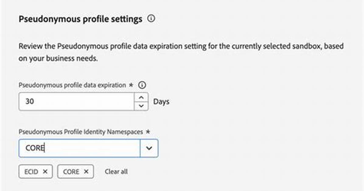Click empty space right of CORE in combo box
364x191 pixels.
click(93, 148)
